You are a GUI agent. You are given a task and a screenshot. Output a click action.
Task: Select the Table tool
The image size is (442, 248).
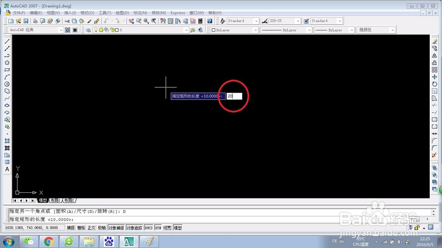[x=7, y=162]
